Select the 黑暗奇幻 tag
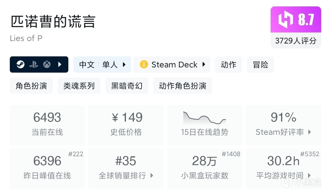 127,86
